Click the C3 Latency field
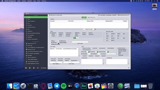Screen dimensions: 160x90 [111, 54]
